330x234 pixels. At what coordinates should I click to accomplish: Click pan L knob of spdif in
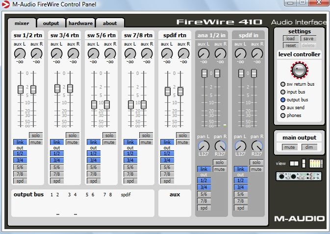(240, 146)
